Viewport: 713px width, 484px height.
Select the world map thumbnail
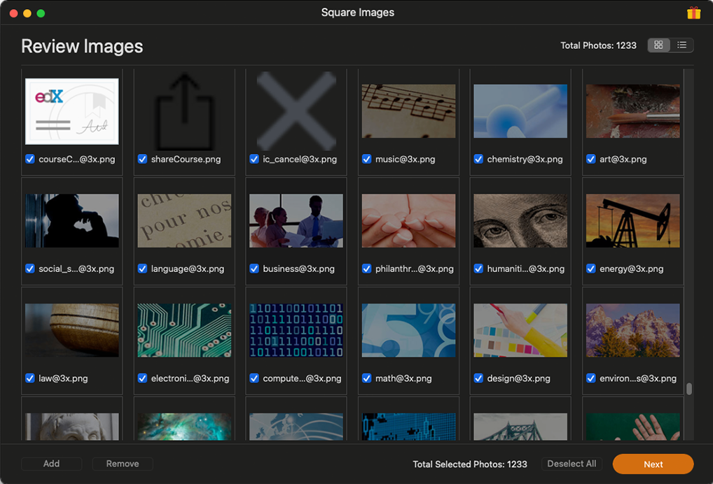click(x=296, y=427)
